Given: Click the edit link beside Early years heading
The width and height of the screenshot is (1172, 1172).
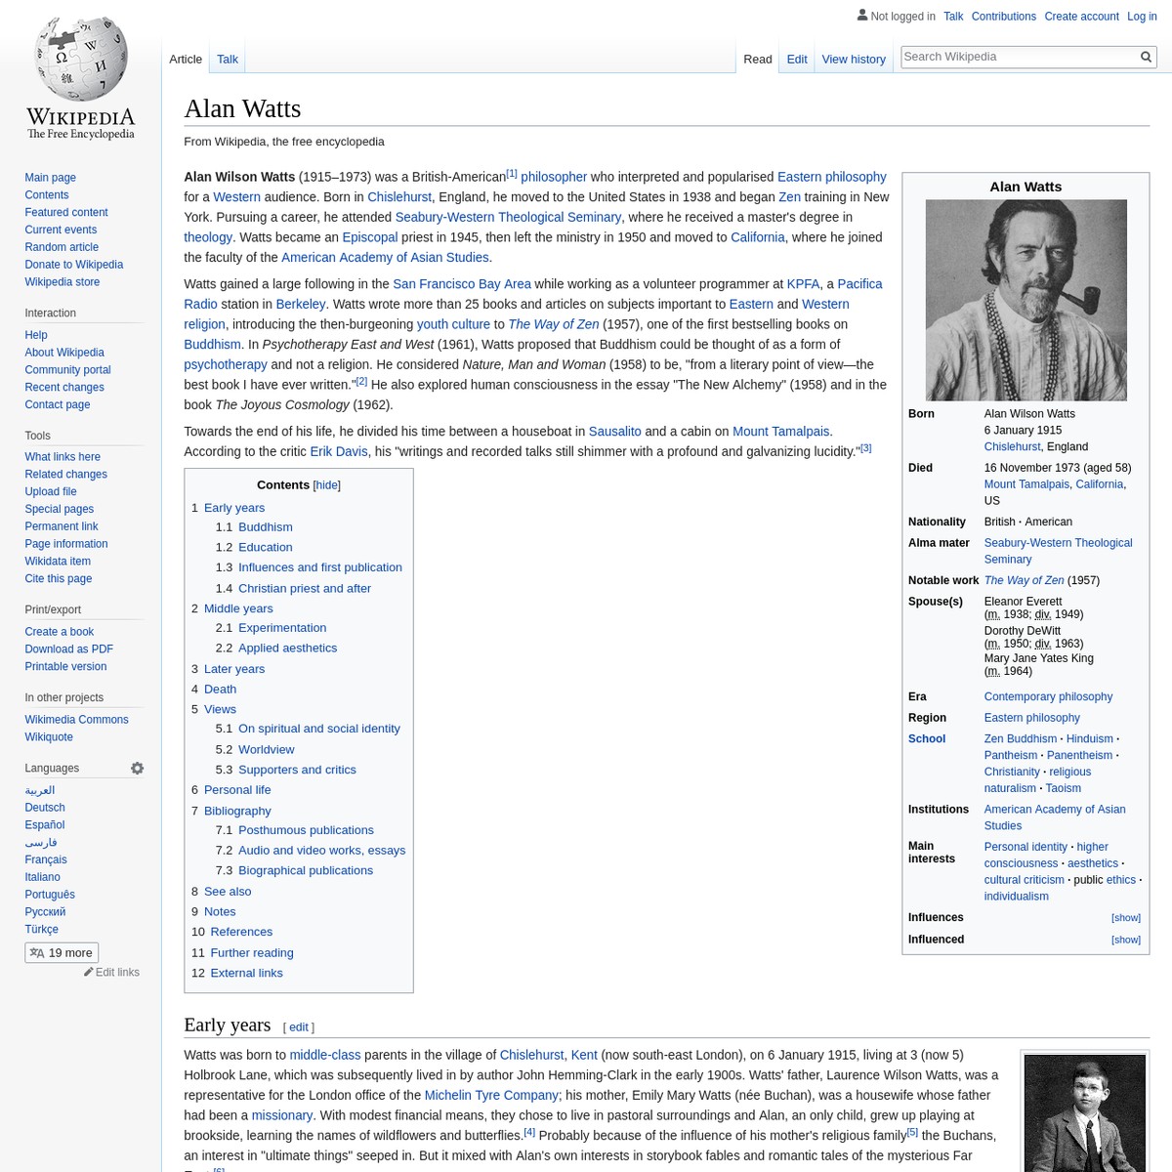Looking at the screenshot, I should coord(298,1026).
